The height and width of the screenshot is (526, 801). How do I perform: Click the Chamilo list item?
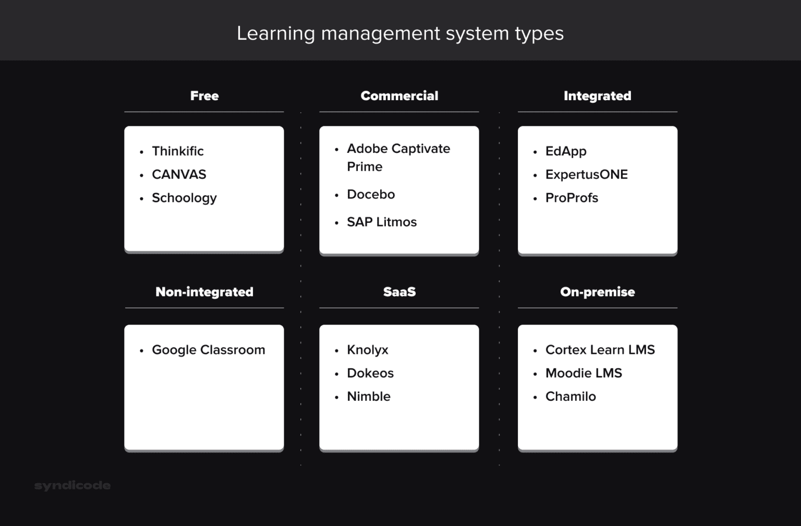click(571, 396)
